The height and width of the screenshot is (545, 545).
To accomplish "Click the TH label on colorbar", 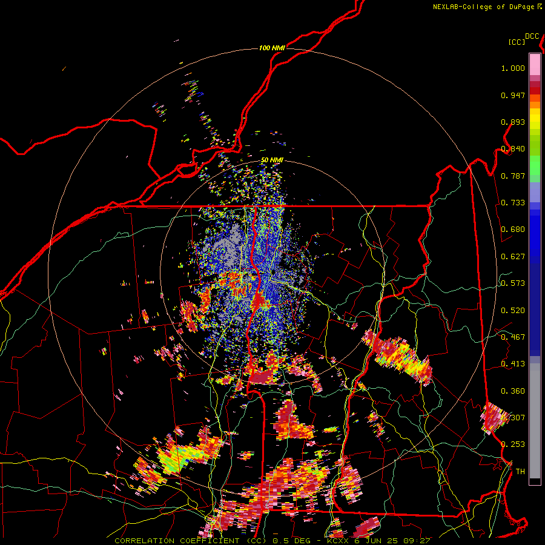I will coord(520,472).
